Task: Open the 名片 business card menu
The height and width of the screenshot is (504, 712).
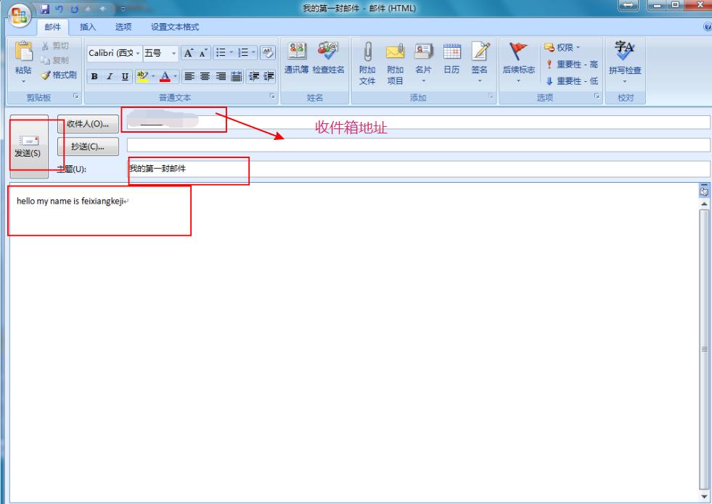Action: point(423,64)
